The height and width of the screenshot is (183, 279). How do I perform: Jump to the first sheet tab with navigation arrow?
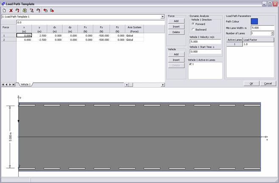[3, 85]
